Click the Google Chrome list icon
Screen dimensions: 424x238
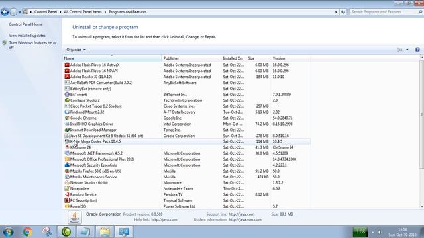pyautogui.click(x=67, y=118)
